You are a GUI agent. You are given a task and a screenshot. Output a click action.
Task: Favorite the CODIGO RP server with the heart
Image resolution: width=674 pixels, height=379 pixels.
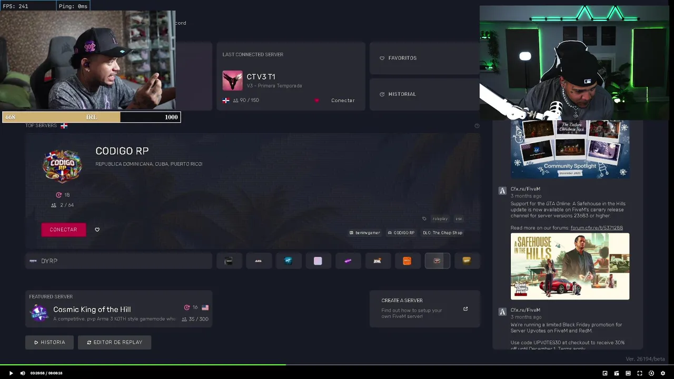(x=97, y=230)
